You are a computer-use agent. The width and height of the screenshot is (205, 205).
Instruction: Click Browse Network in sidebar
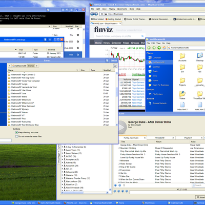(157, 103)
